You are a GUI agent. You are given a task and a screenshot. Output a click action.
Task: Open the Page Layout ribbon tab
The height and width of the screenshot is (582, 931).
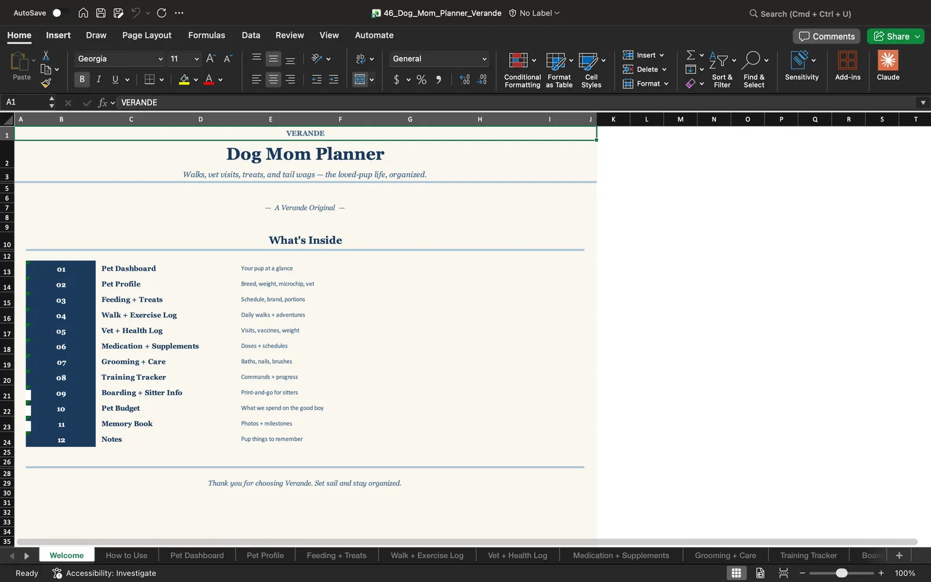click(147, 35)
